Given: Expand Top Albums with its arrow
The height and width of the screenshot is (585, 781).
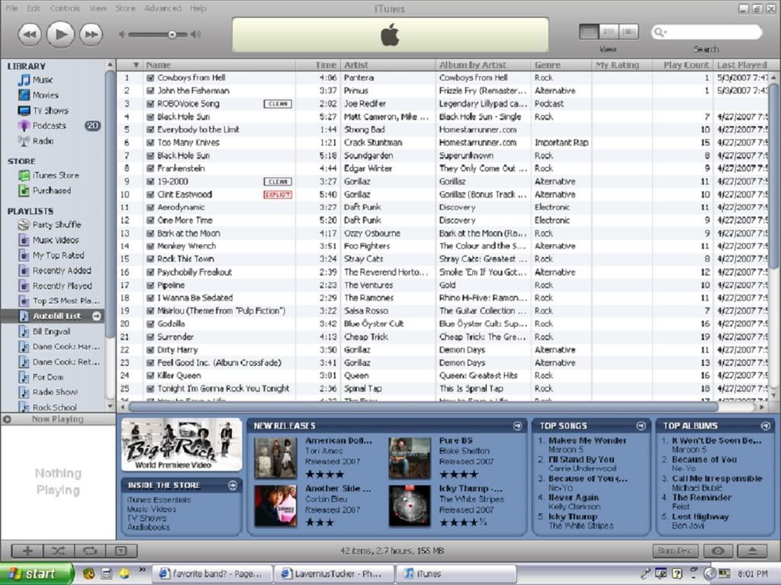Looking at the screenshot, I should point(766,426).
